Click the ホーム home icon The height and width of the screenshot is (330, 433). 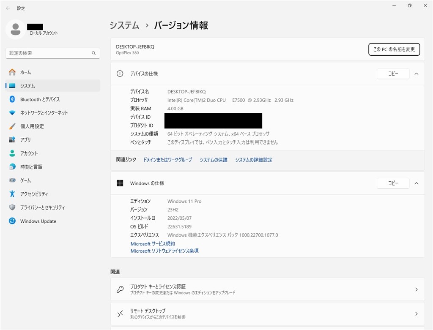[x=12, y=72]
